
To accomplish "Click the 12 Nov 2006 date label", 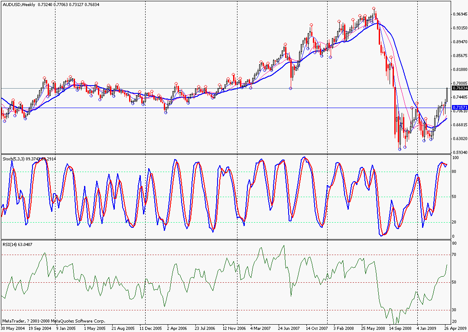I will pyautogui.click(x=234, y=329).
